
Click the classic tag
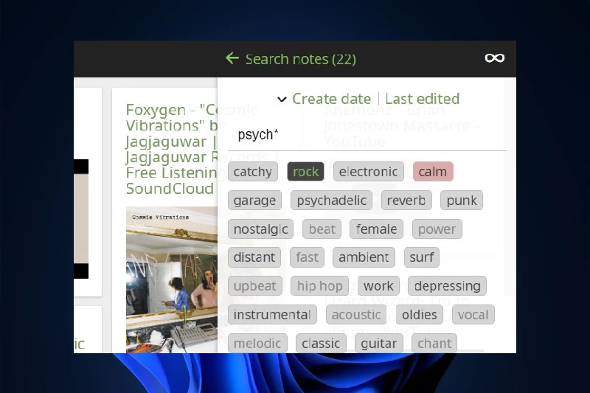tap(321, 343)
